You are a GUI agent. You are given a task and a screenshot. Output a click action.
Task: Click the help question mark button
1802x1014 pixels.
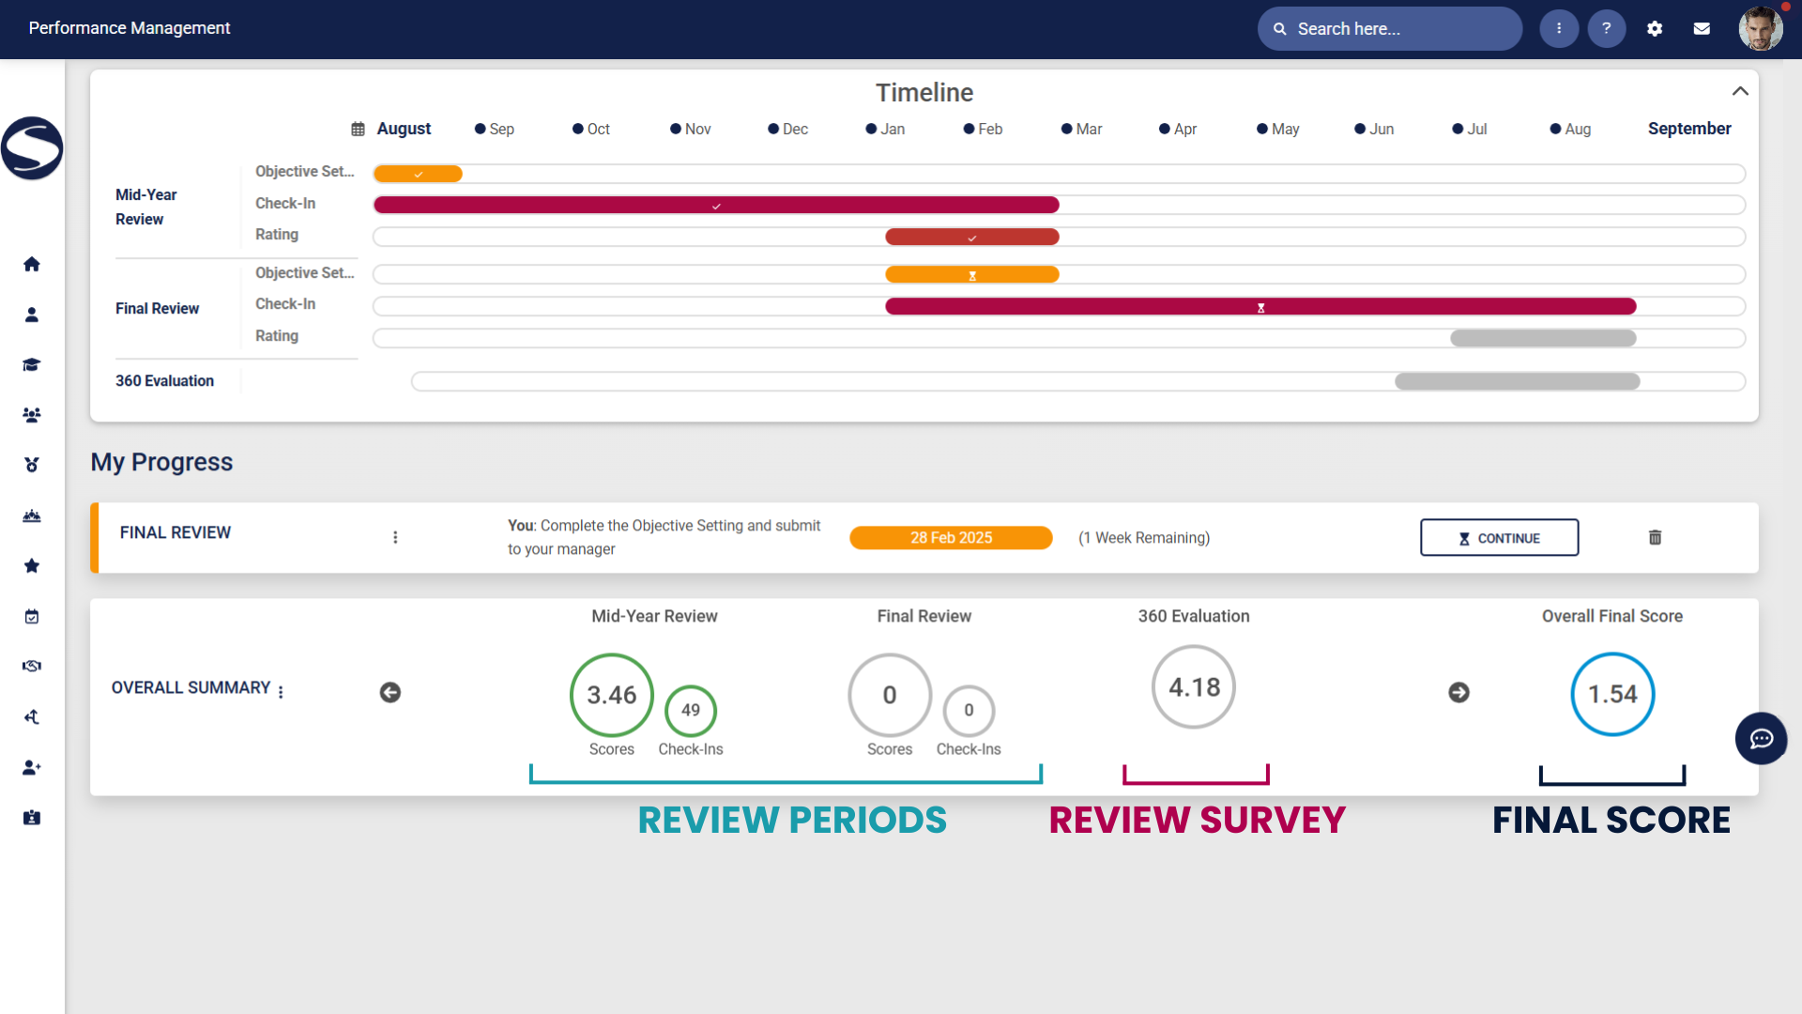click(x=1607, y=29)
